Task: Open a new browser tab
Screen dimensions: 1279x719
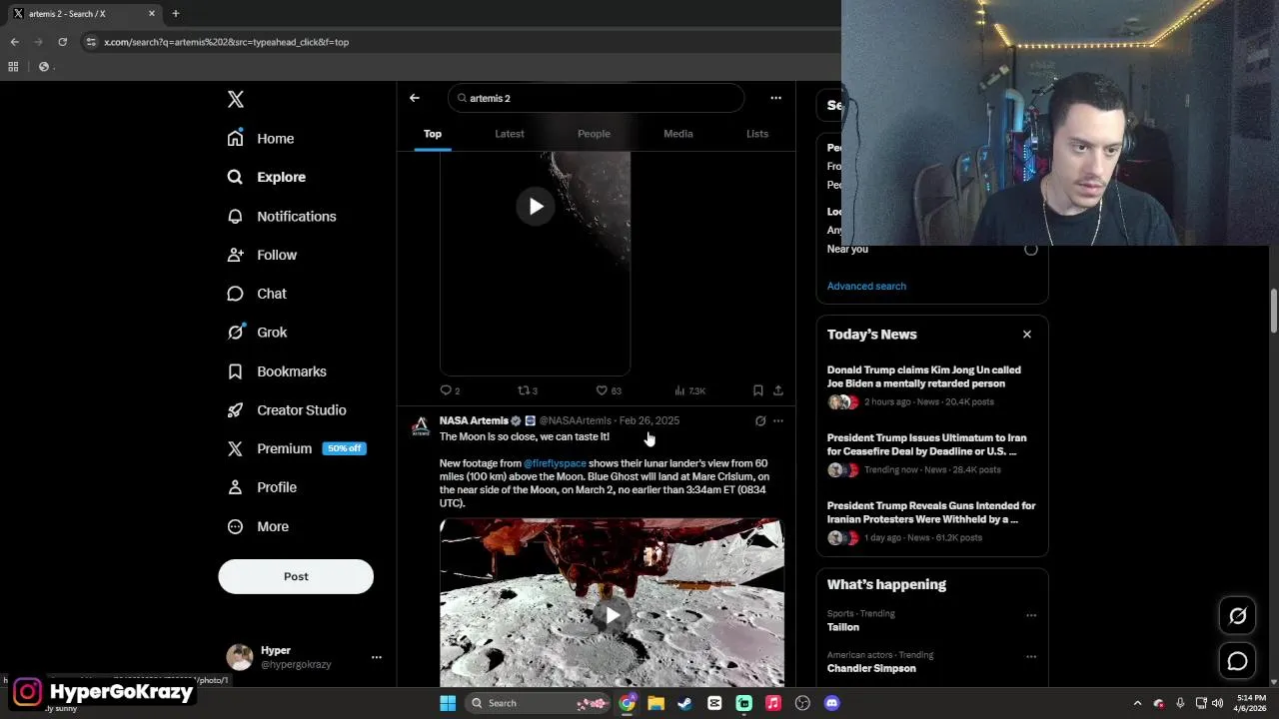Action: coord(175,14)
